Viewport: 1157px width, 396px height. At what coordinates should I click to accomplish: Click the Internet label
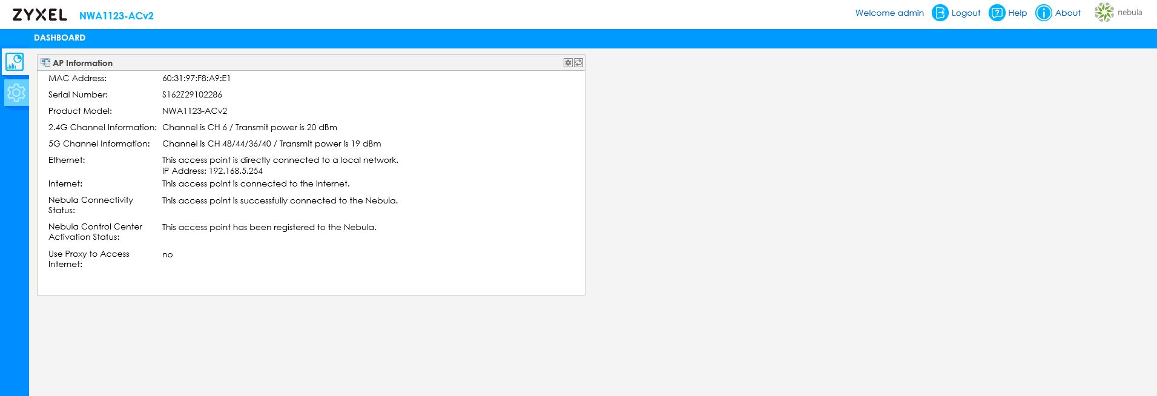tap(65, 183)
